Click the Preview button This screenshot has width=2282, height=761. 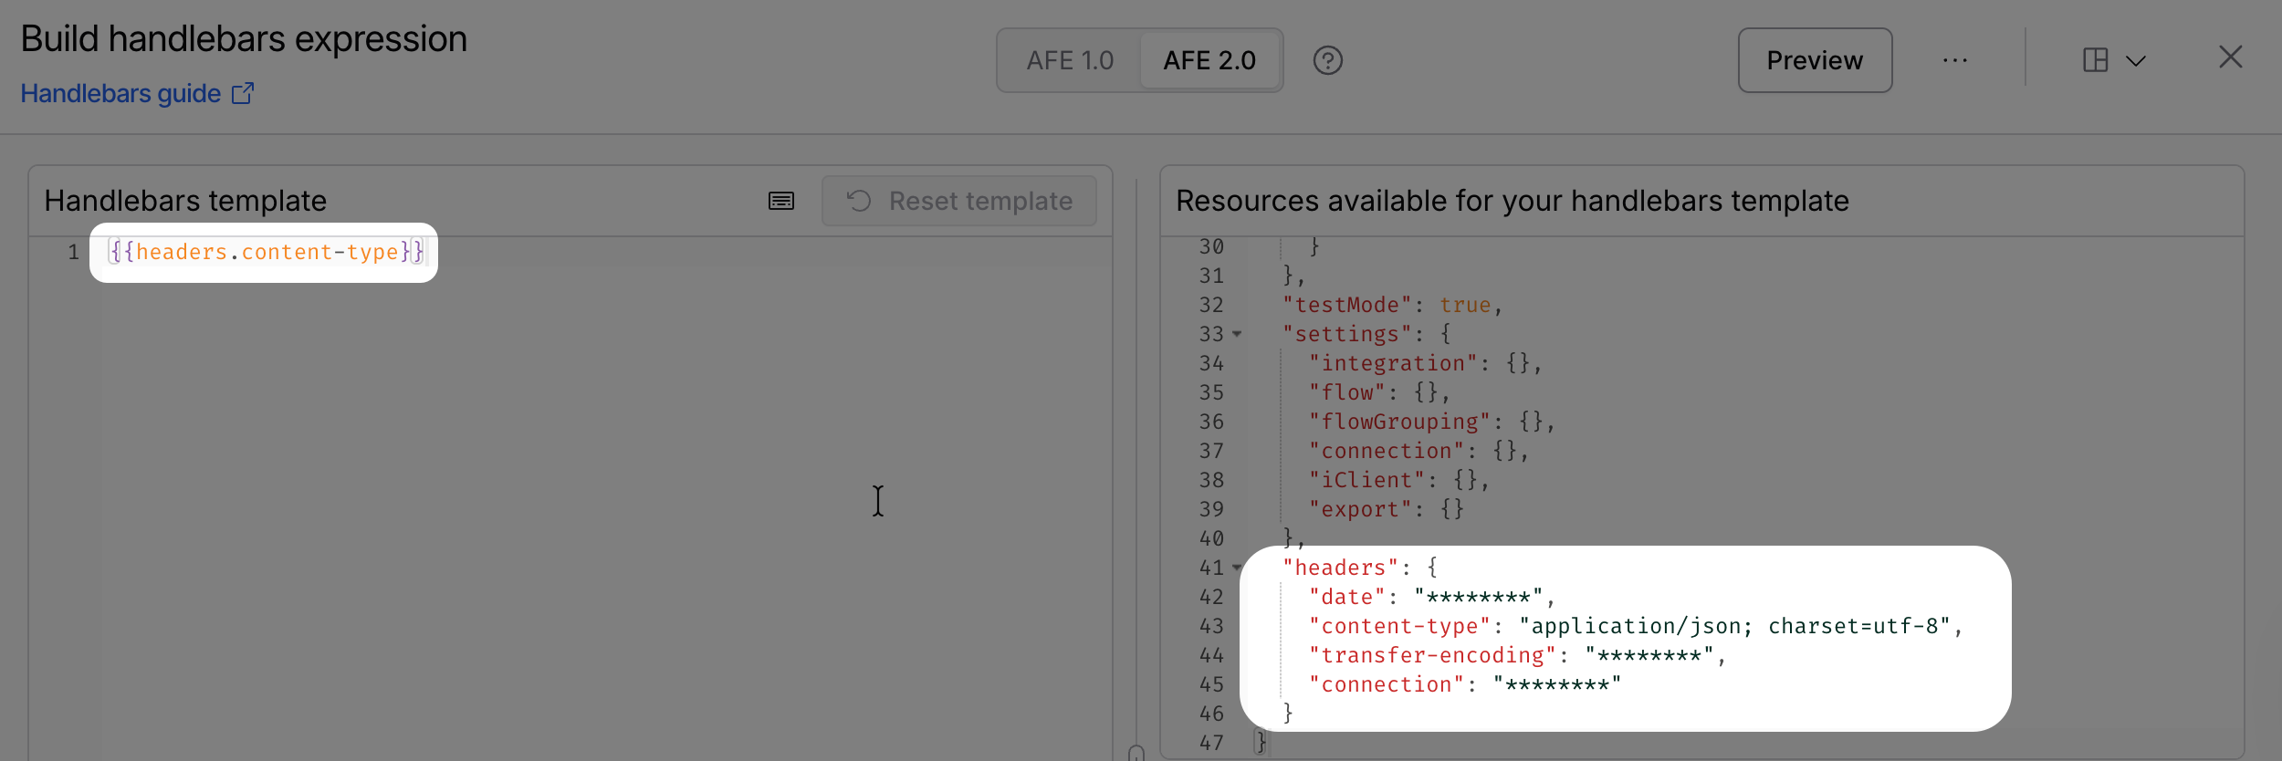(1815, 60)
